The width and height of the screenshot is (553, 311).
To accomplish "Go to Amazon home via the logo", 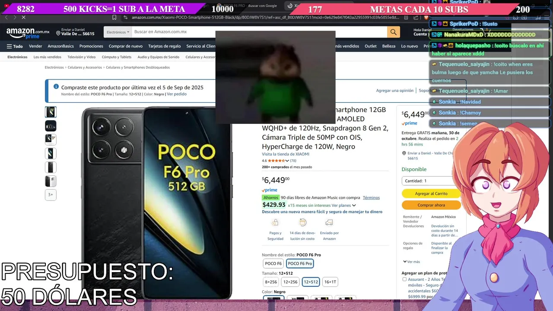I will point(28,33).
